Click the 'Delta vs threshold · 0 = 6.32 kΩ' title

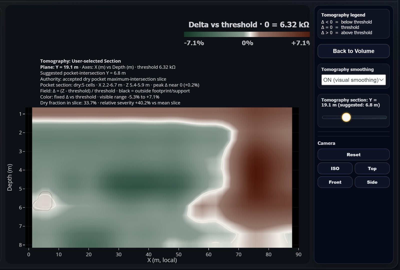click(x=249, y=25)
